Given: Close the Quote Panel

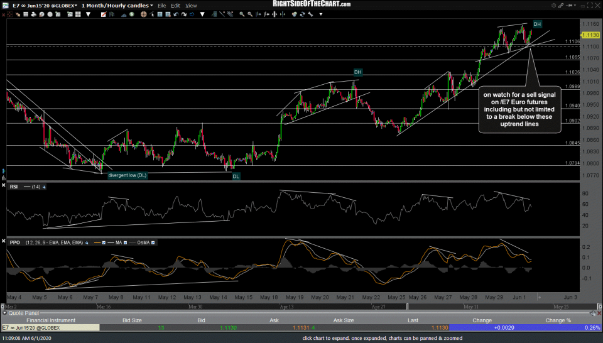Looking at the screenshot, I should pos(598,312).
